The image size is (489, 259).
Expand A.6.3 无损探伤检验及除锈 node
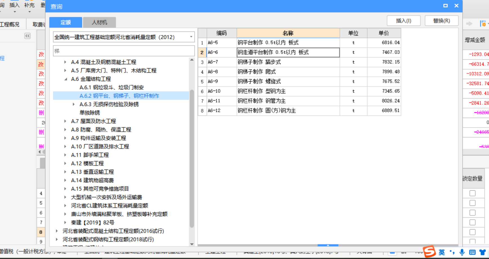pyautogui.click(x=74, y=104)
